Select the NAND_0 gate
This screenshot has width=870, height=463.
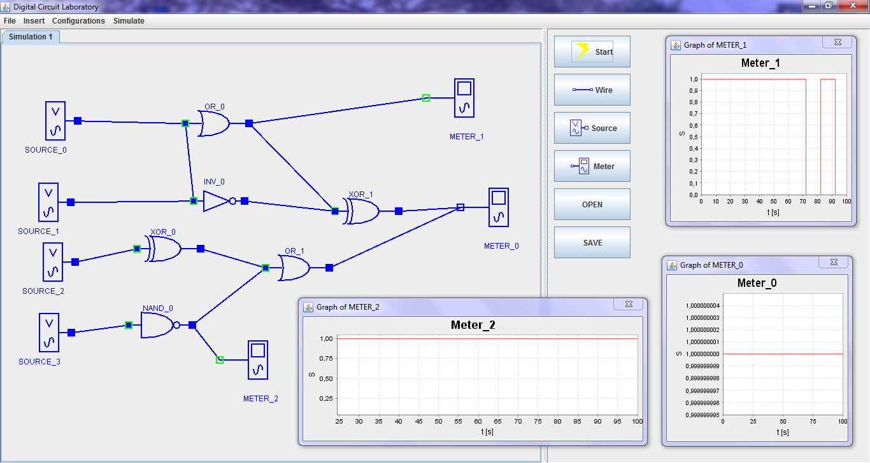tap(159, 325)
